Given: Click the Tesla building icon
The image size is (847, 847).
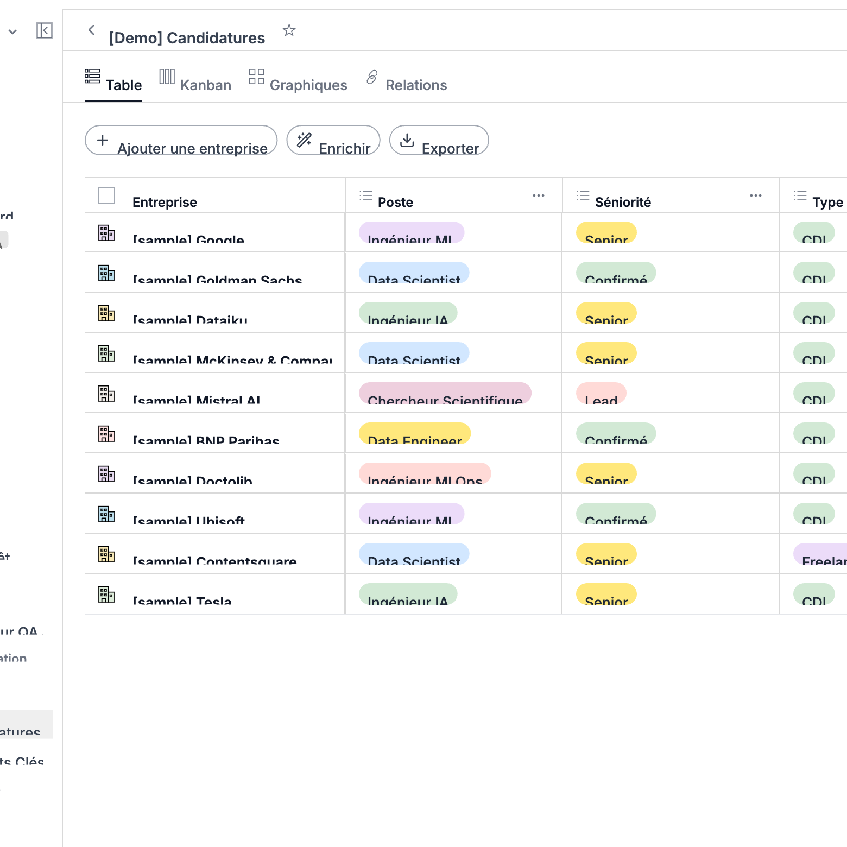Looking at the screenshot, I should pyautogui.click(x=106, y=595).
